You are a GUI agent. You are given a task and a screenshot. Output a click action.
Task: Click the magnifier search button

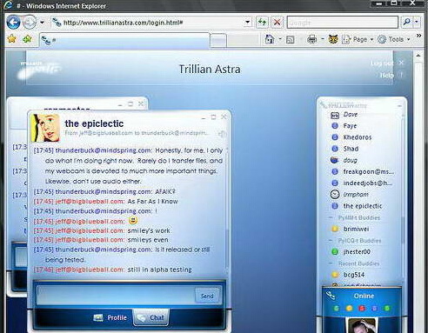(407, 22)
